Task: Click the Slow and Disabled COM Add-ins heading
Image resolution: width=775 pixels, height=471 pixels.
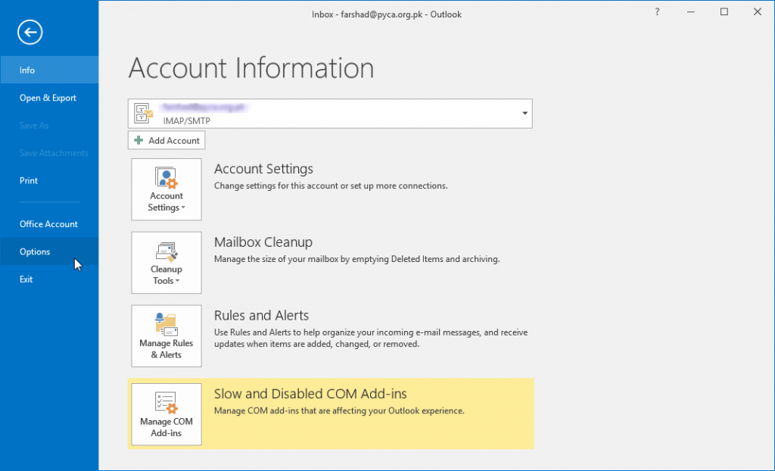Action: click(x=310, y=394)
